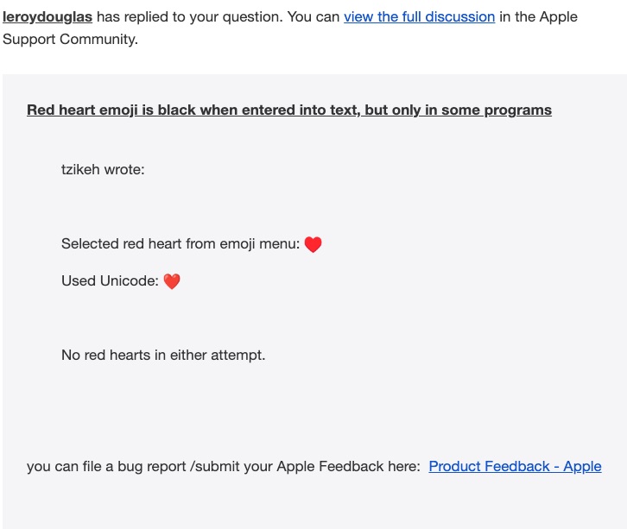
Task: Click the word "programs" in thread title
Action: coord(518,110)
